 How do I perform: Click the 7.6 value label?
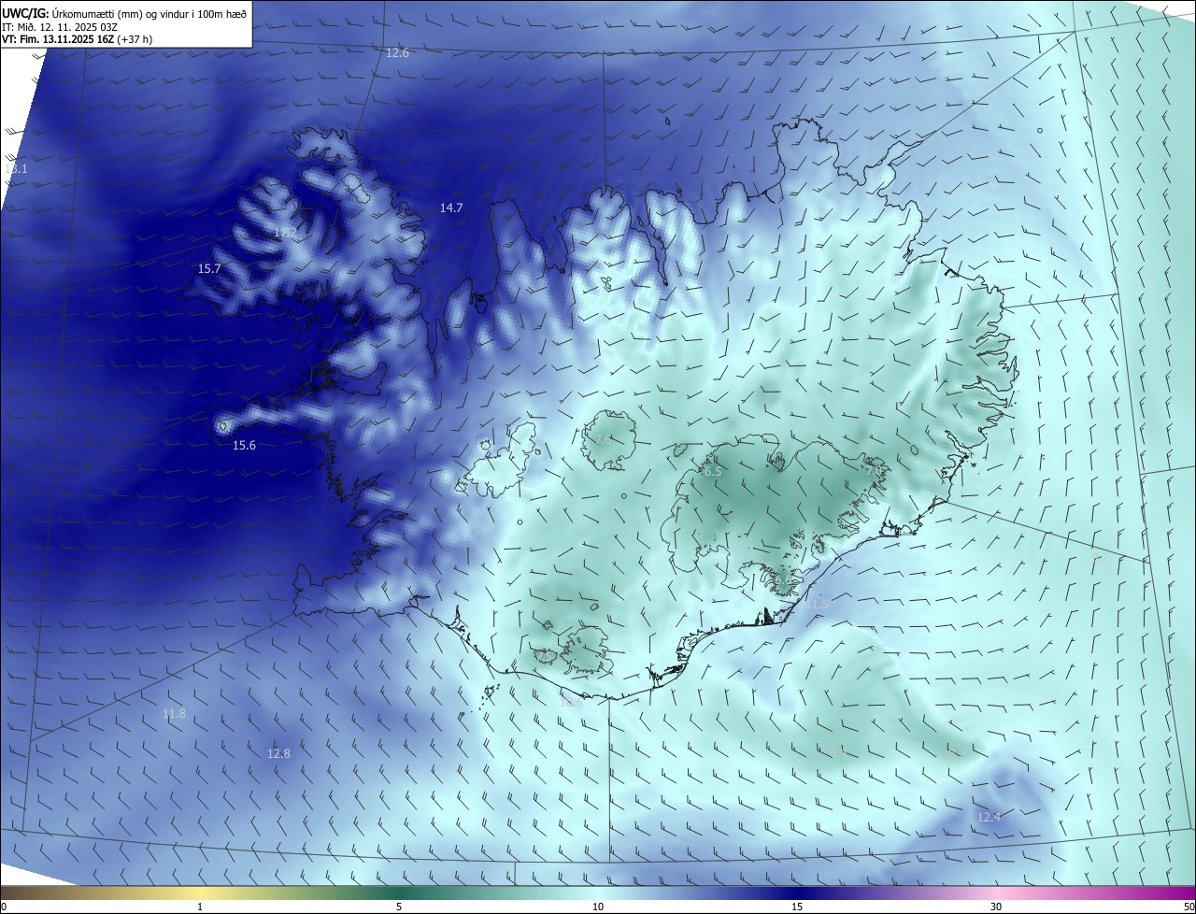click(x=603, y=440)
